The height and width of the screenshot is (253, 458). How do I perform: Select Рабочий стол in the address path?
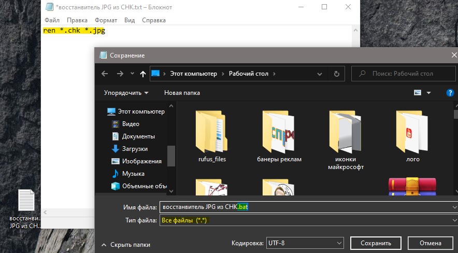(x=249, y=74)
